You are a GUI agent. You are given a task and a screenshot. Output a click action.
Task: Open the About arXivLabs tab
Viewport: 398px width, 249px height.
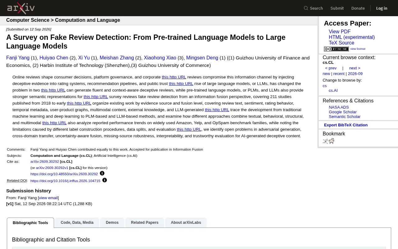[x=186, y=223]
